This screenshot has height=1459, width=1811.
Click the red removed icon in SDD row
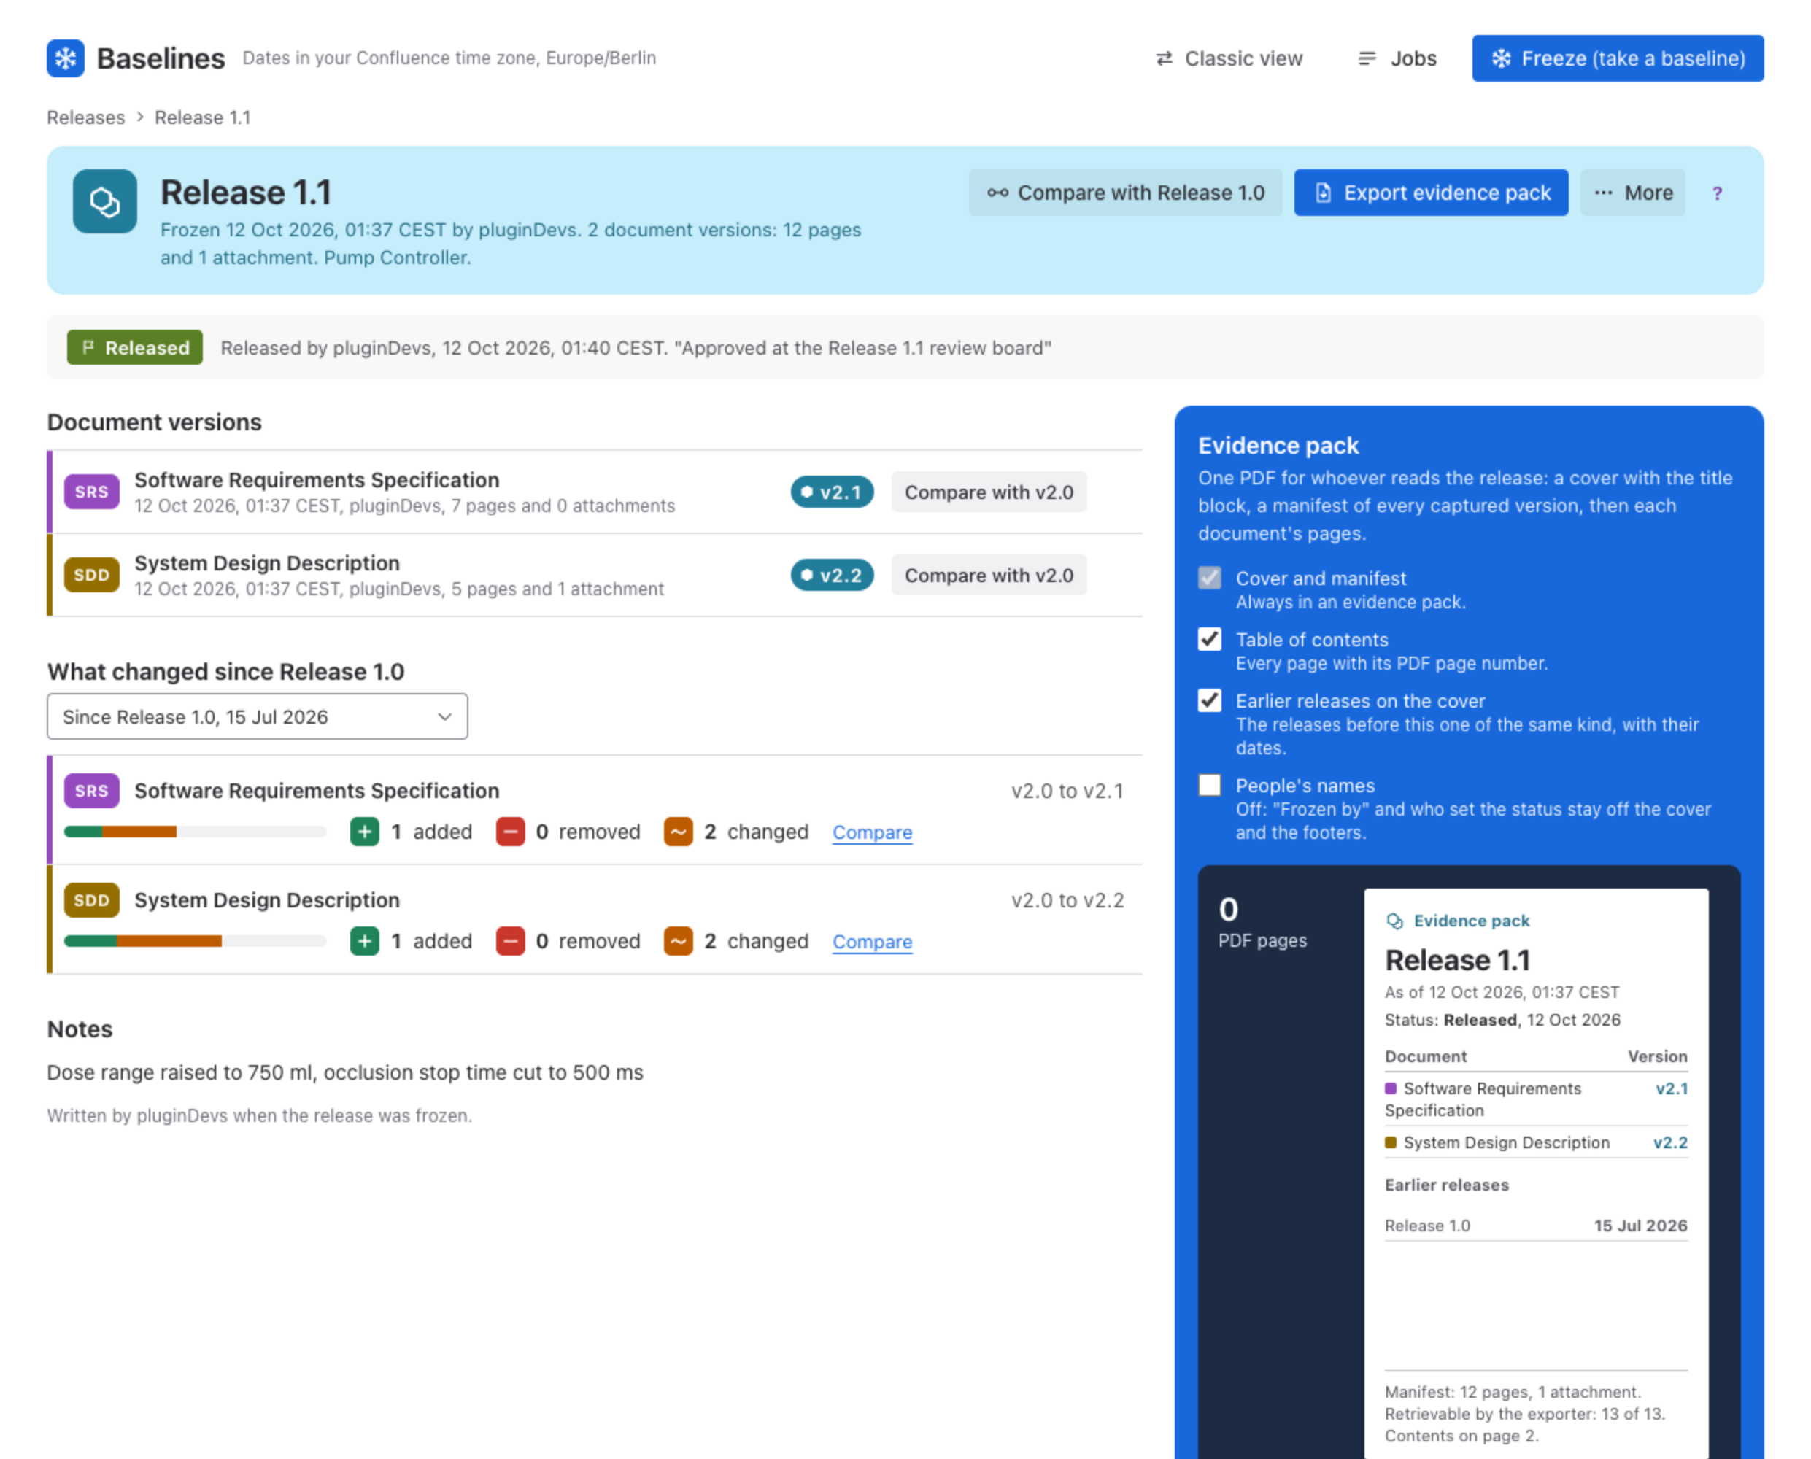510,941
